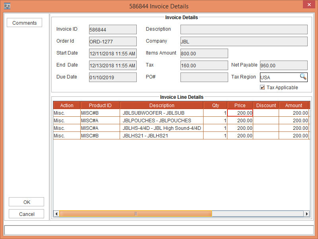Click the orange horizontal scrollbar thumb
Viewport: 318px width, 239px height.
pyautogui.click(x=136, y=214)
